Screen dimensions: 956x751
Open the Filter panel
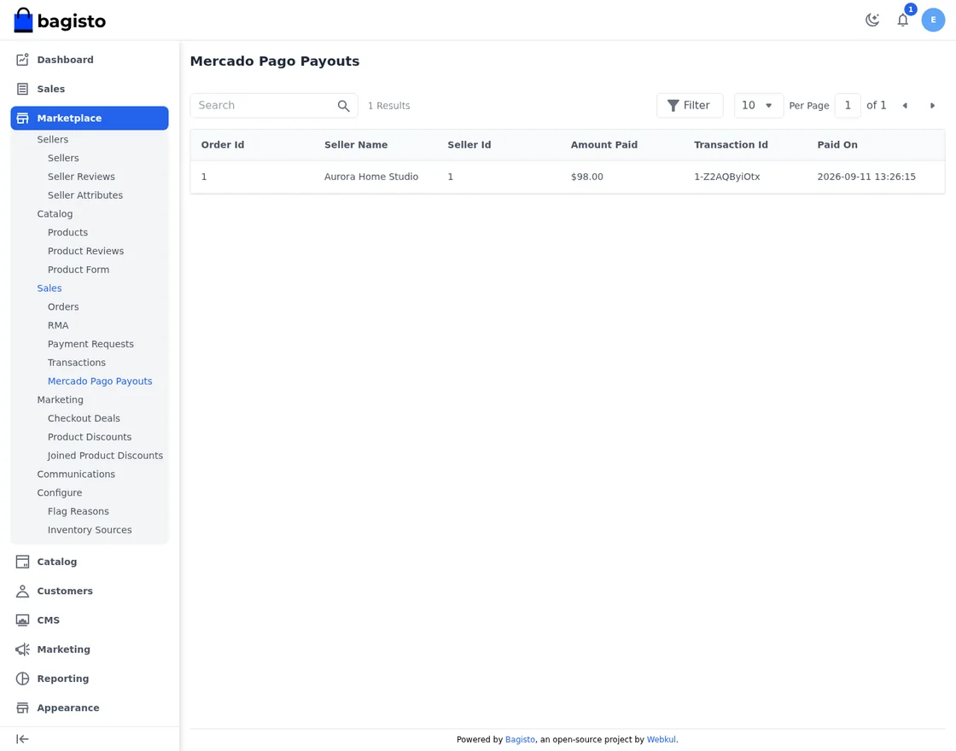point(690,106)
